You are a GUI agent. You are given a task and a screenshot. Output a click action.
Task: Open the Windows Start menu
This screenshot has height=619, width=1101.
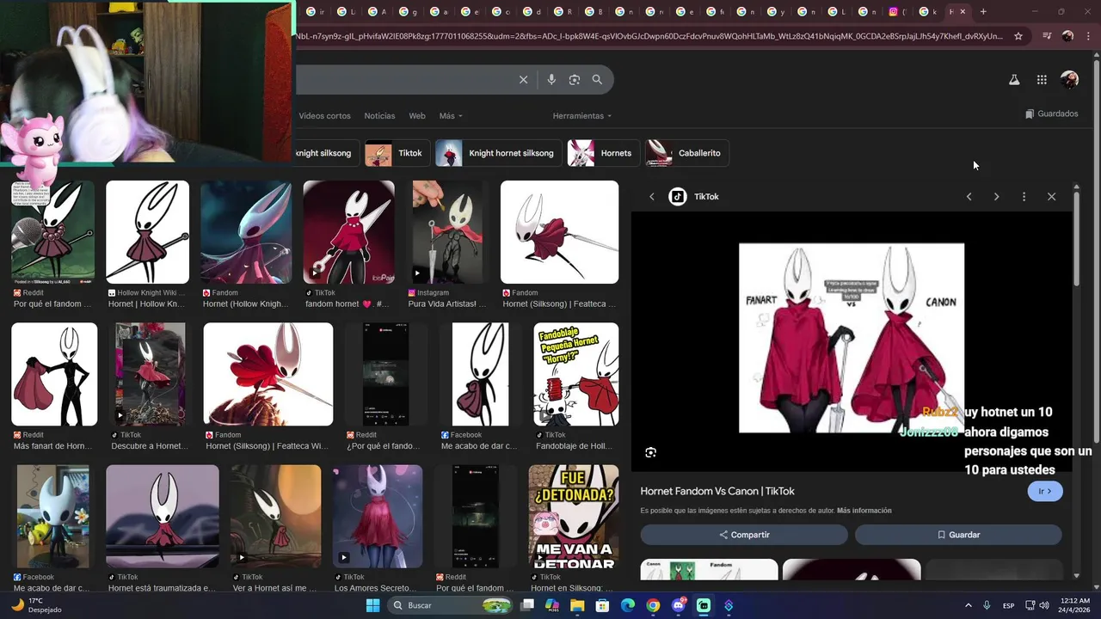372,605
